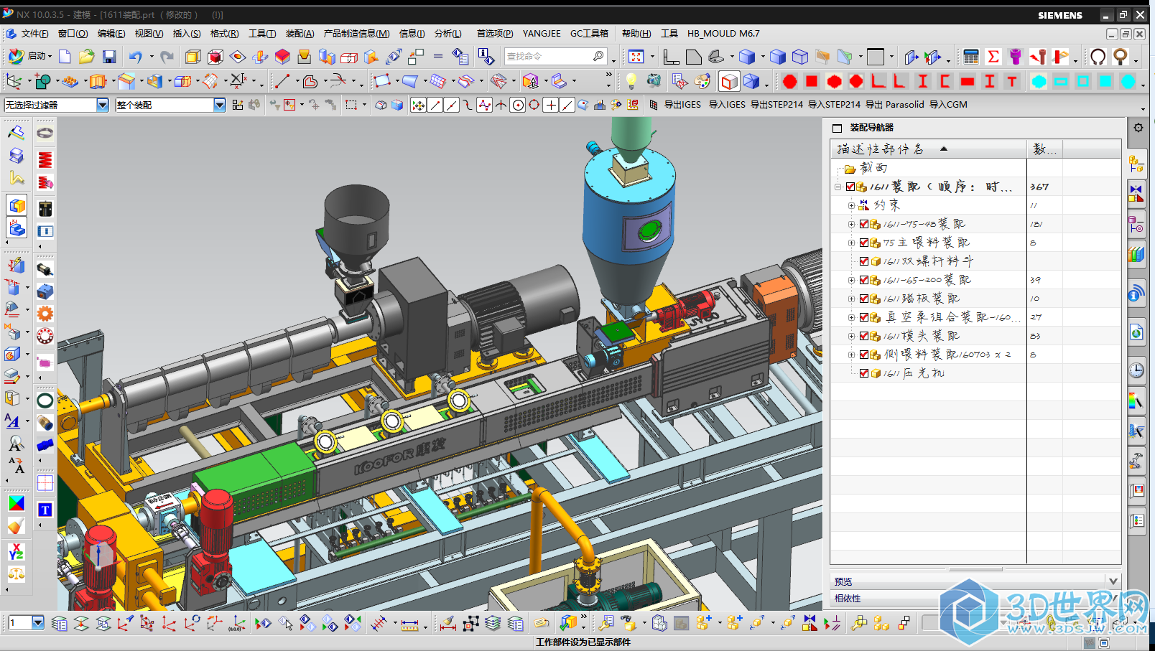Click the retaining ring icon
Image resolution: width=1155 pixels, height=651 pixels.
click(1098, 57)
